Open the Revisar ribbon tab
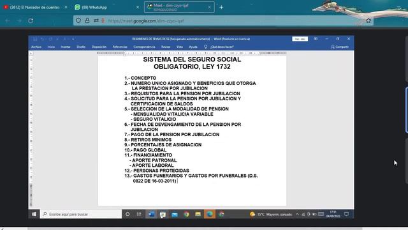Viewport: 408px width, 230px height. [x=166, y=47]
